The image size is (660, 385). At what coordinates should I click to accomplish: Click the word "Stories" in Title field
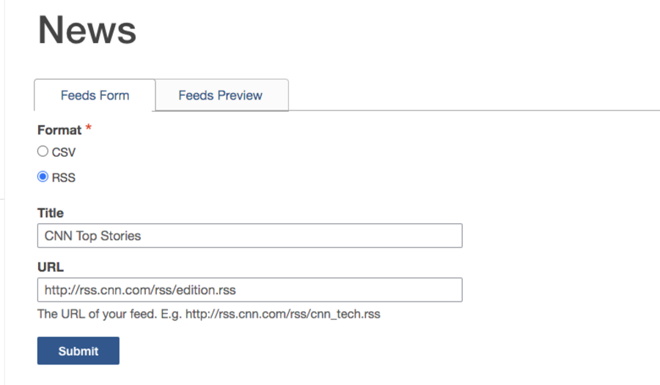click(x=119, y=236)
